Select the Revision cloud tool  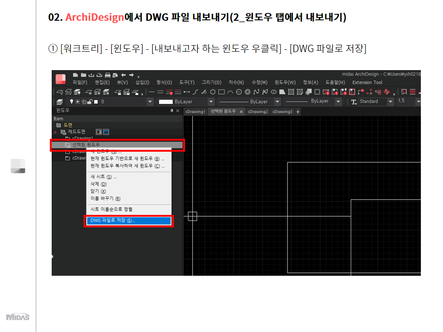tap(317, 92)
